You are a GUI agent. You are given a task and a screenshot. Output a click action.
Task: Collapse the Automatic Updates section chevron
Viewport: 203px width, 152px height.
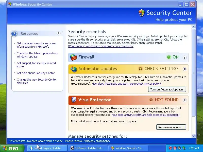(x=185, y=69)
